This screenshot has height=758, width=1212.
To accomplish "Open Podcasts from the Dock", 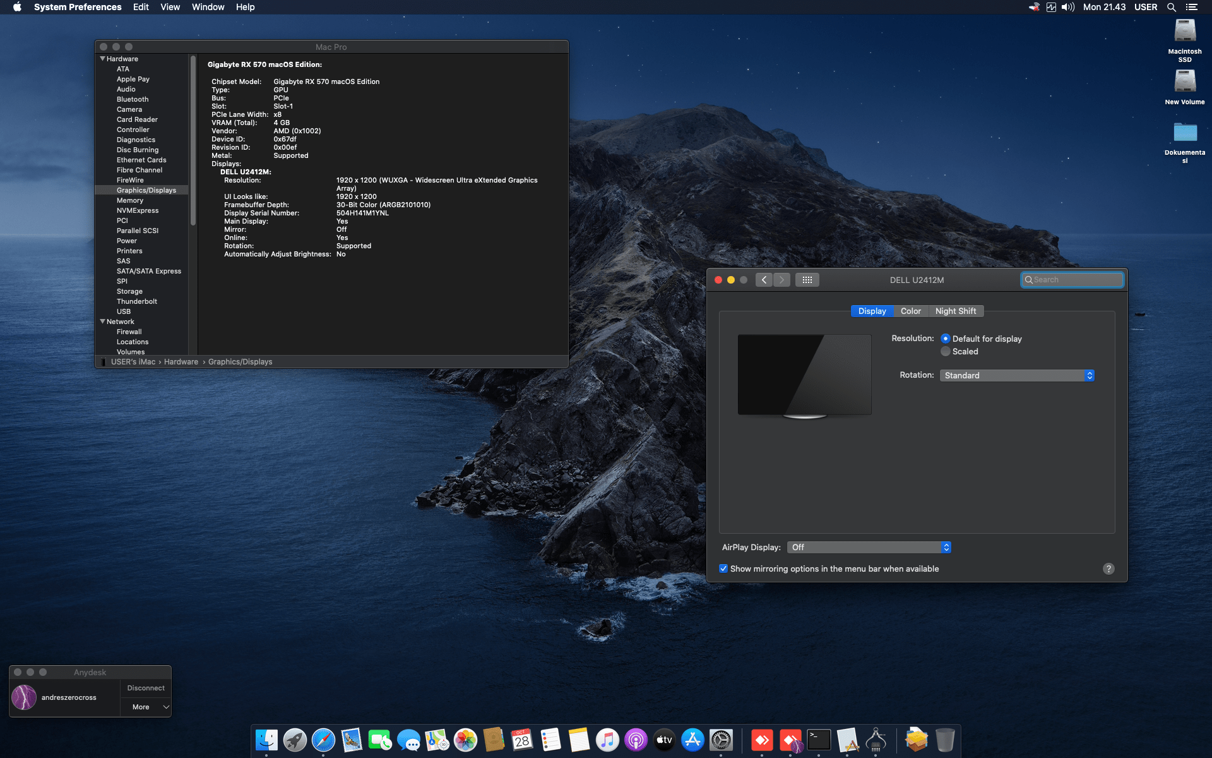I will click(636, 740).
